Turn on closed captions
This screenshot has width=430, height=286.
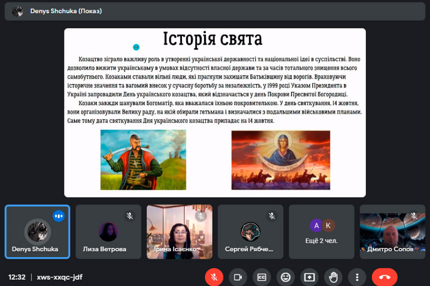point(262,277)
